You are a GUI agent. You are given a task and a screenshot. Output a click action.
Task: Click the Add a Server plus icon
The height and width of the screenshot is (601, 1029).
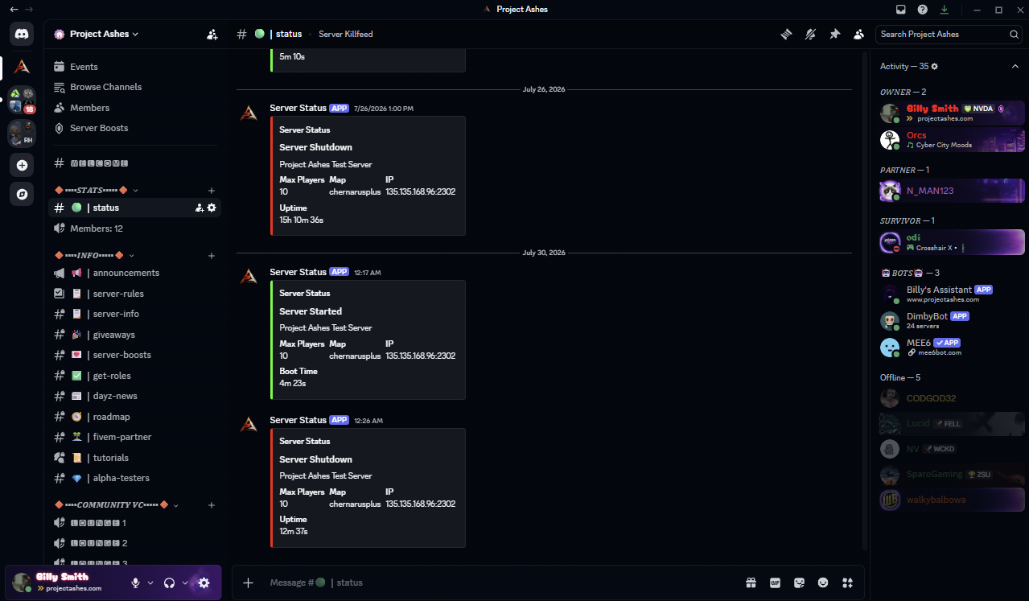tap(22, 166)
